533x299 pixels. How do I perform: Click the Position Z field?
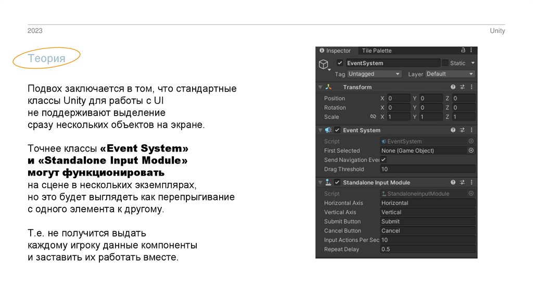tap(463, 98)
